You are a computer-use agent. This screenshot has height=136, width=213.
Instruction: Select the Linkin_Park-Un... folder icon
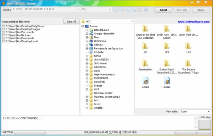188,29
